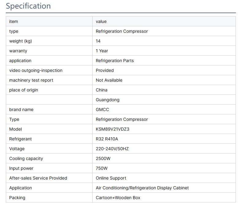Click the weight value 14
The height and width of the screenshot is (208, 242).
pos(98,41)
